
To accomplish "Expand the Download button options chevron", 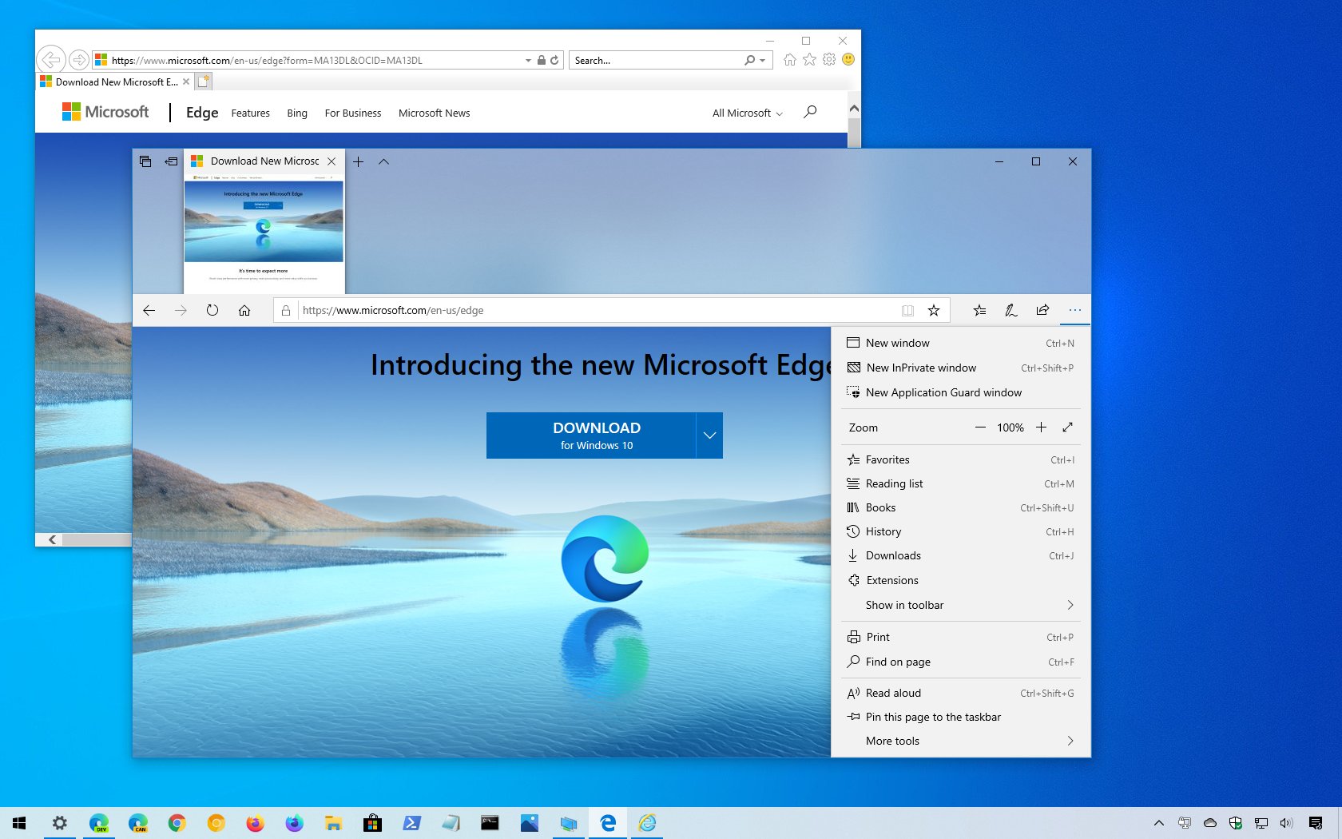I will pos(709,435).
